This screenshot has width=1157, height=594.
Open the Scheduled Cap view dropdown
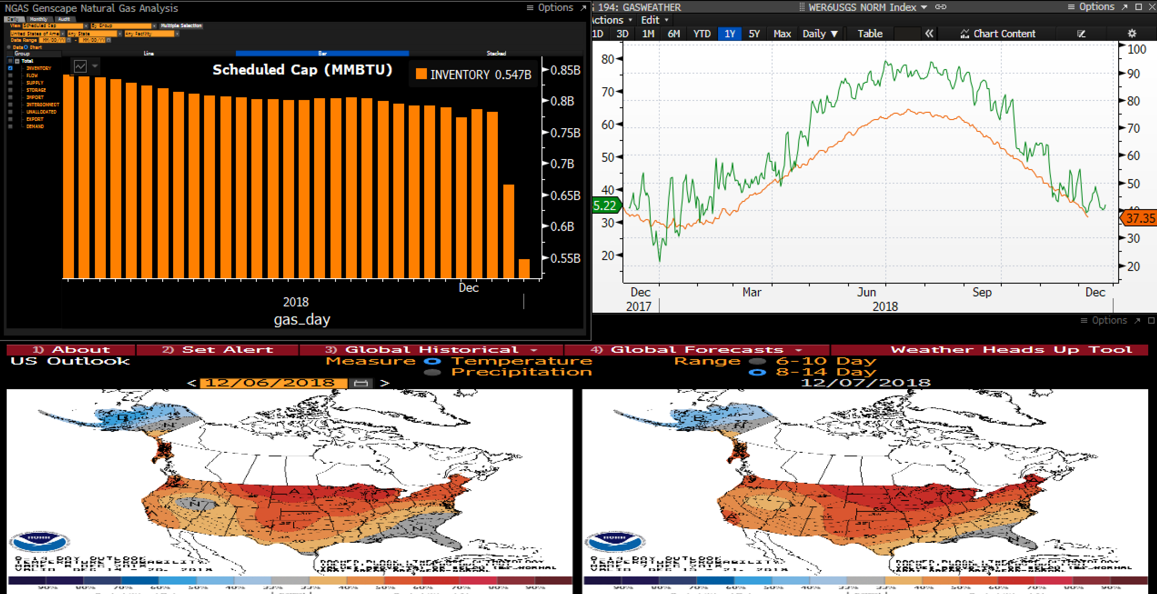(x=55, y=25)
